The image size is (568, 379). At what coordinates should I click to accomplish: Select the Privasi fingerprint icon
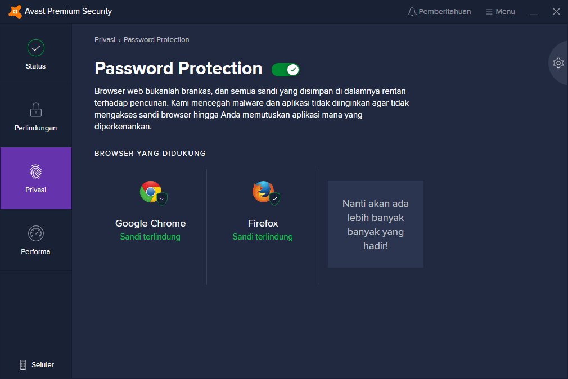[36, 172]
